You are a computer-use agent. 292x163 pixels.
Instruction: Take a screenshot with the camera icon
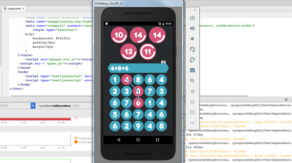(192, 70)
